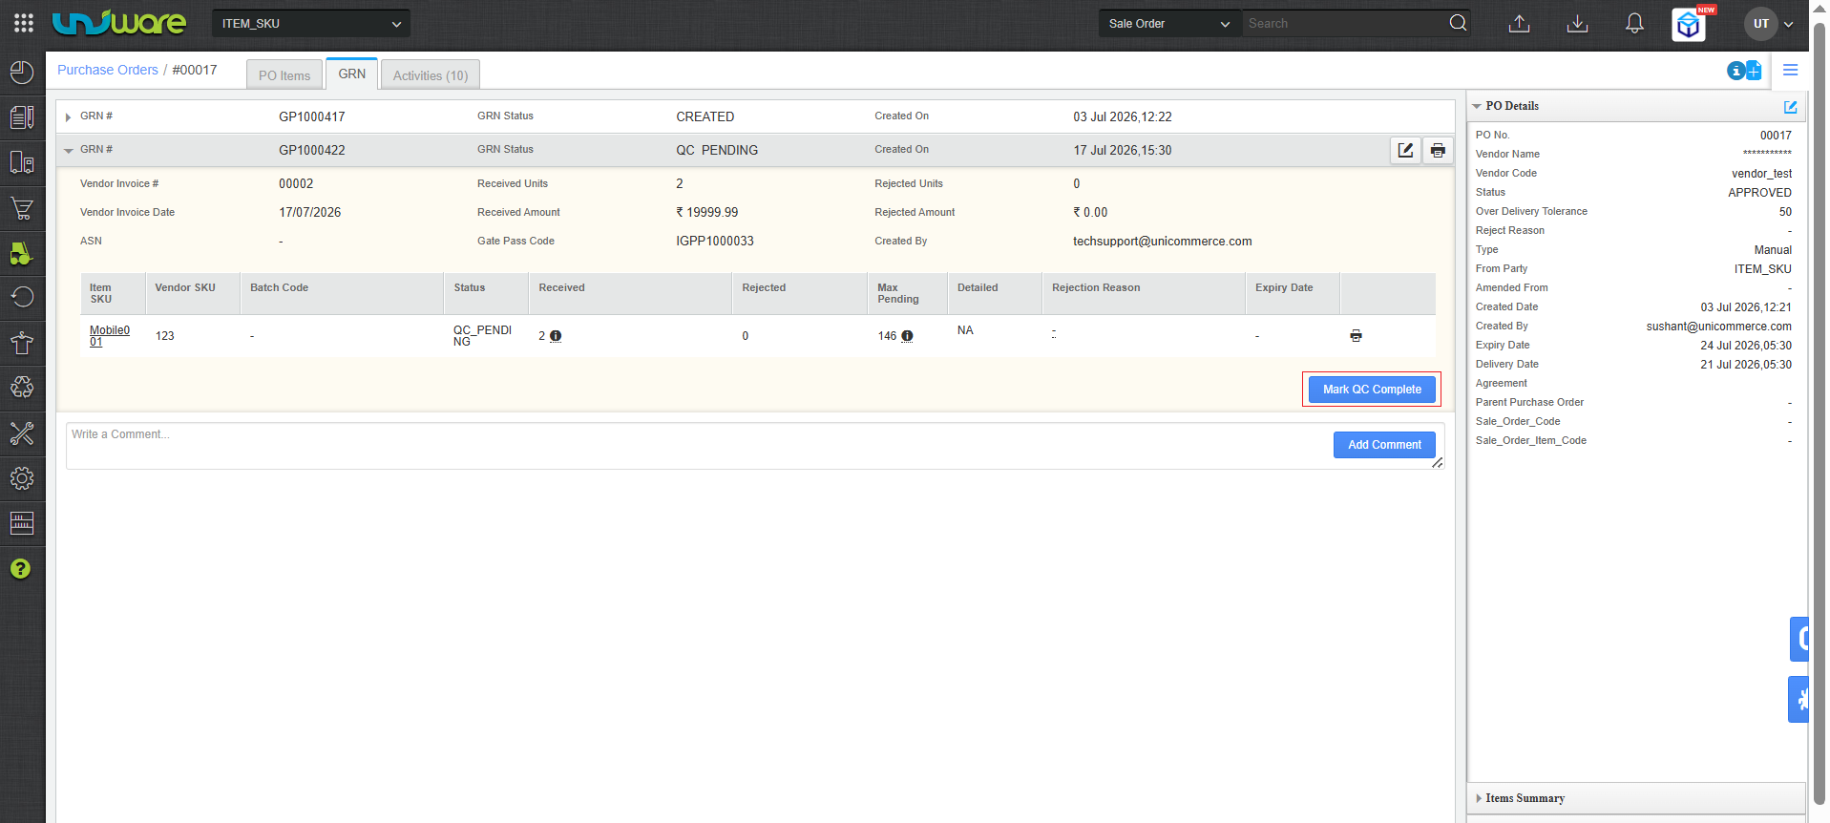Click the techsupport@unicommerce.com creator value
The image size is (1830, 823).
tap(1162, 242)
